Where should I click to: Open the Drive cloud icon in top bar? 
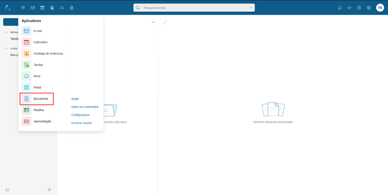tap(62, 8)
